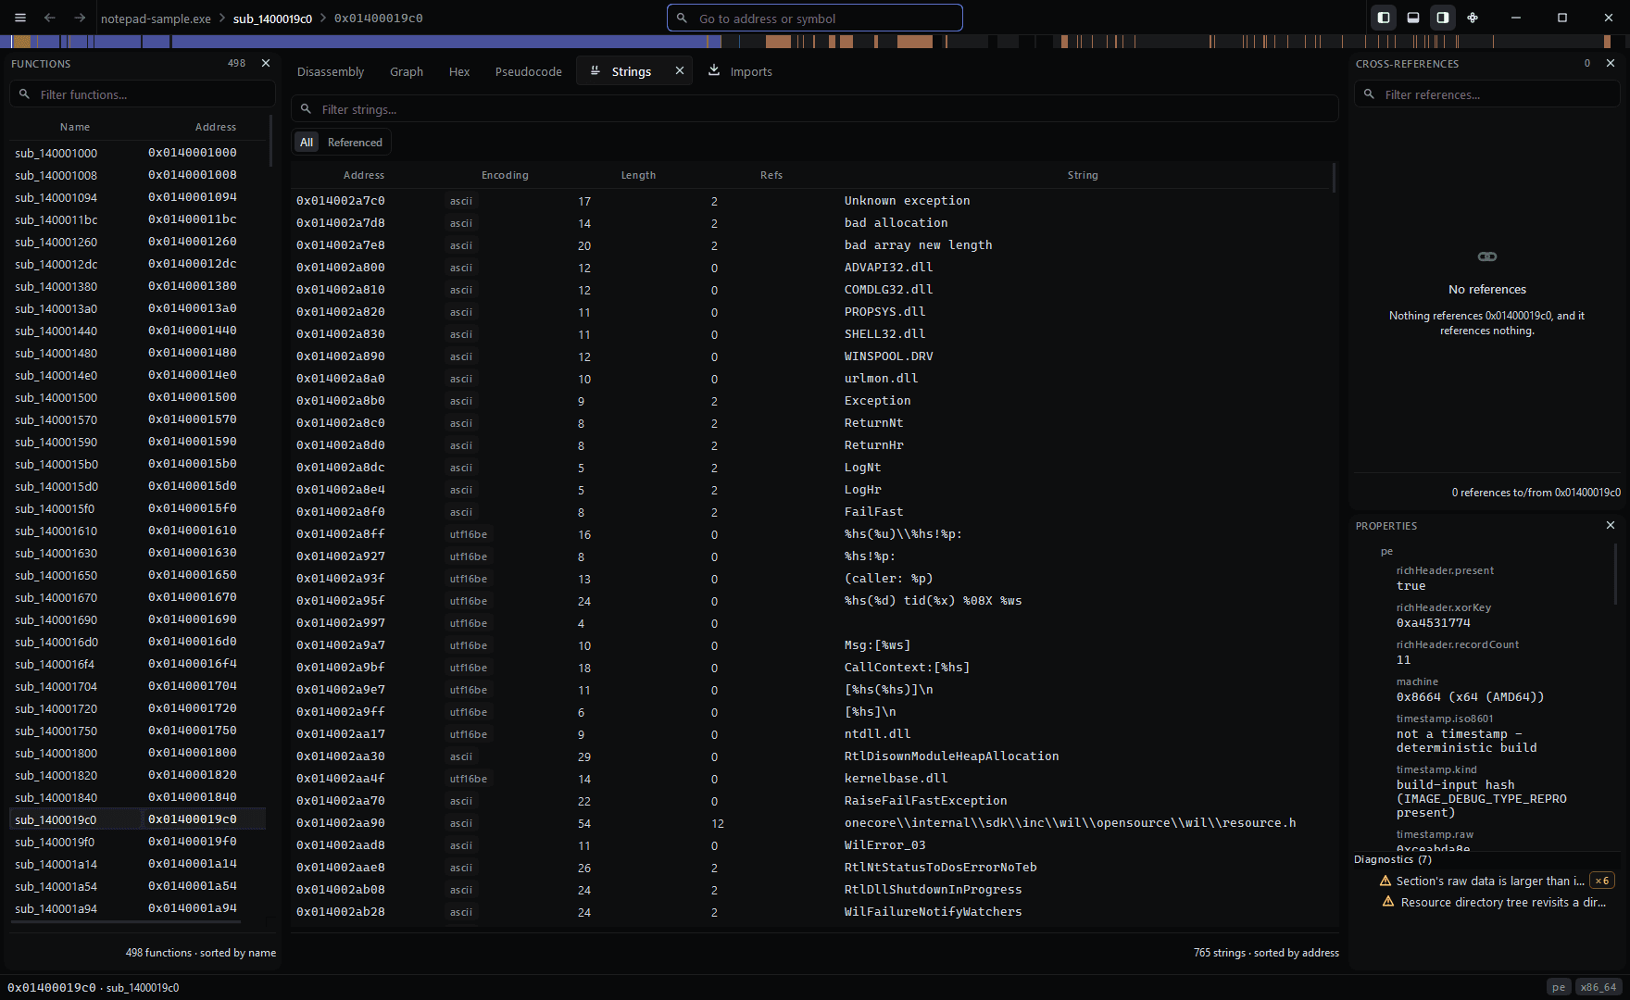1630x1000 pixels.
Task: Click the Imports download icon
Action: 714,70
